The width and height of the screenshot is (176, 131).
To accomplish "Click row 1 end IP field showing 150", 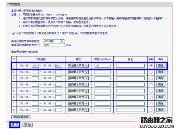I will (x=58, y=65).
